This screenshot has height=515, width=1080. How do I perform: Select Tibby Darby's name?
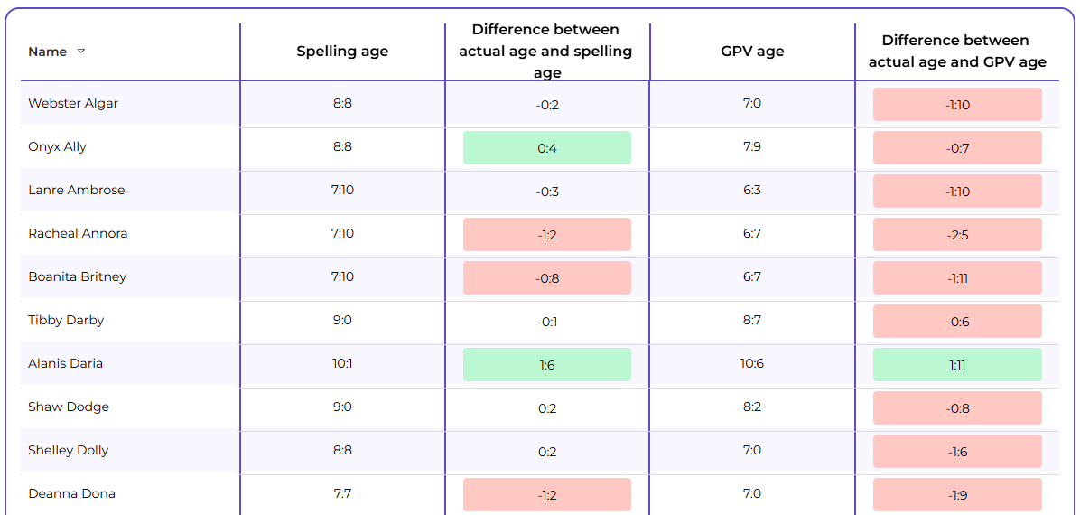coord(65,321)
